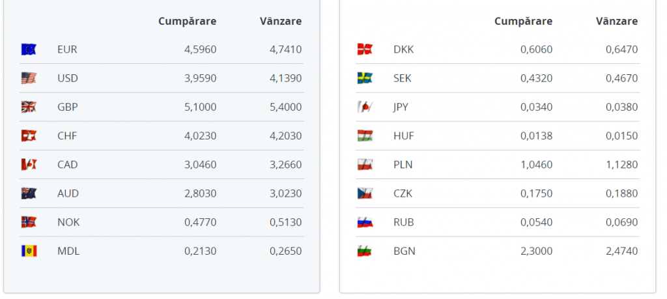Click the Bulgarian flag icon for BGN
667x299 pixels.
click(365, 251)
